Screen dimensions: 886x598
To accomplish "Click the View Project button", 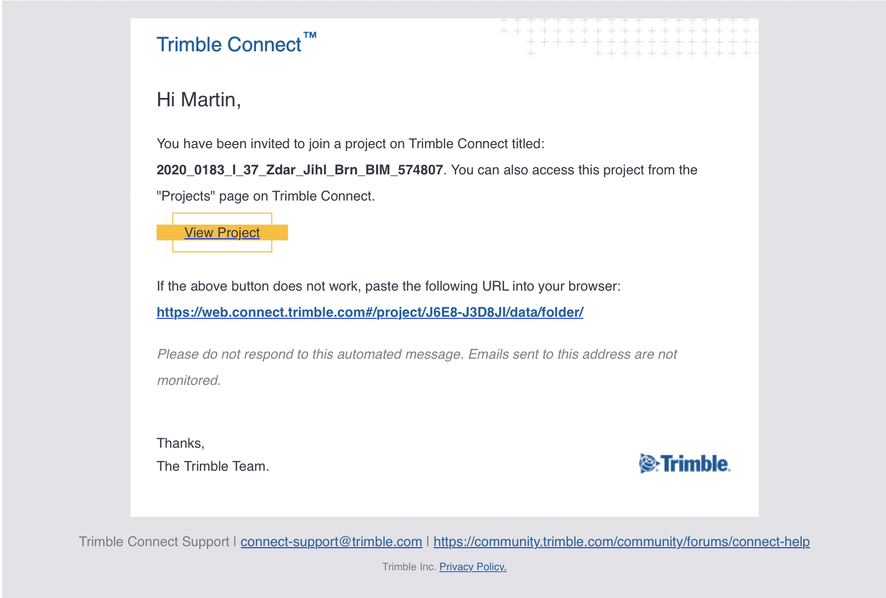I will tap(222, 232).
